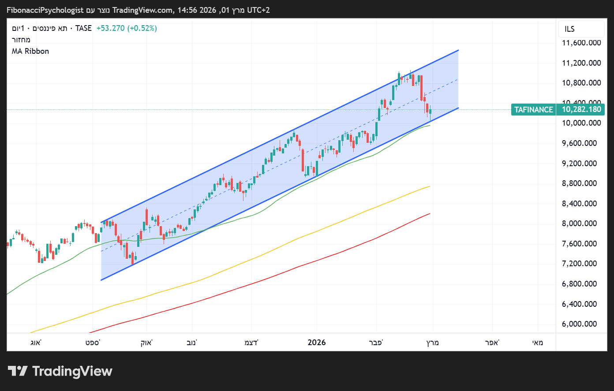Viewport: 614px width, 391px height.
Task: Click the אפר' month label on time axis
Action: (x=492, y=343)
